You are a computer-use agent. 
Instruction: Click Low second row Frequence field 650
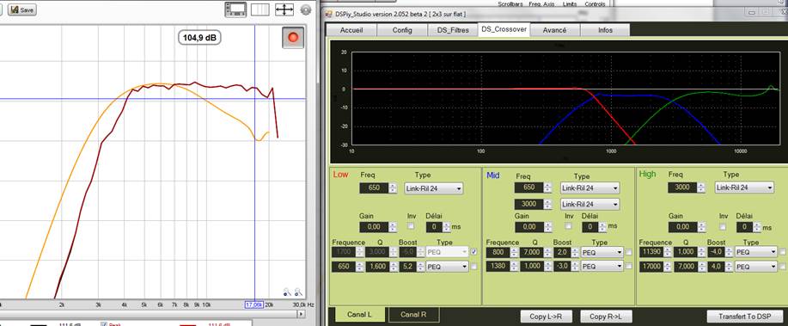point(344,267)
